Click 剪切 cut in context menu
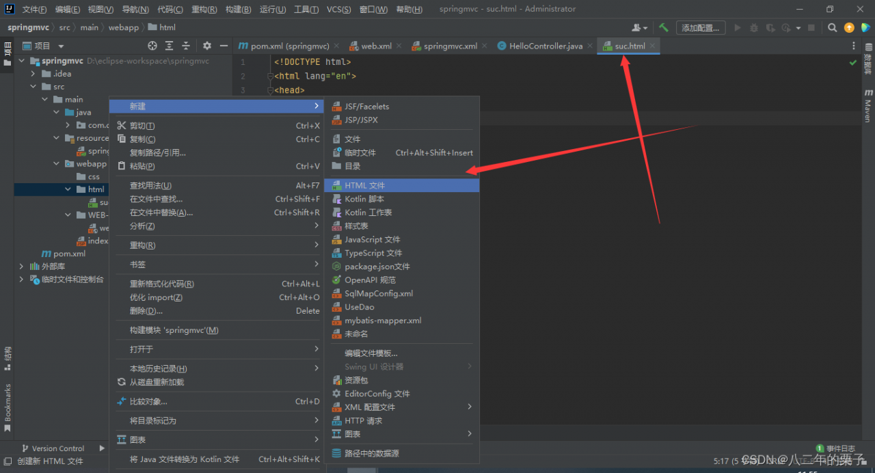Screen dimensions: 875x473 pos(217,126)
